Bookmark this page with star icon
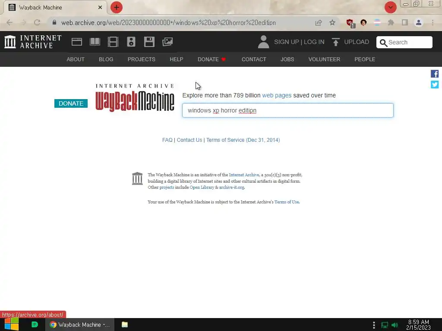Screen dimensions: 442x331 332,22
